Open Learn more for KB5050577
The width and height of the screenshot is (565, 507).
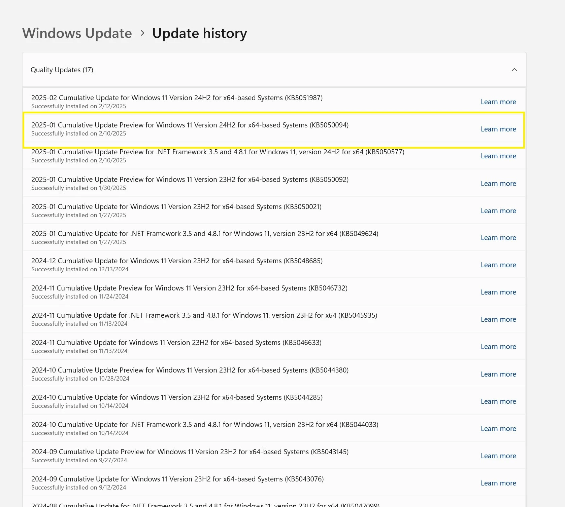498,156
